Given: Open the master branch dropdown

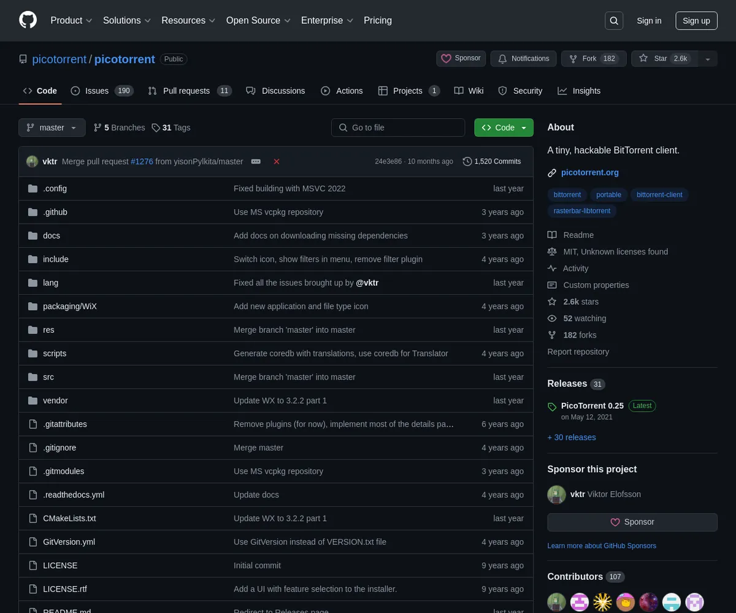Looking at the screenshot, I should tap(52, 128).
